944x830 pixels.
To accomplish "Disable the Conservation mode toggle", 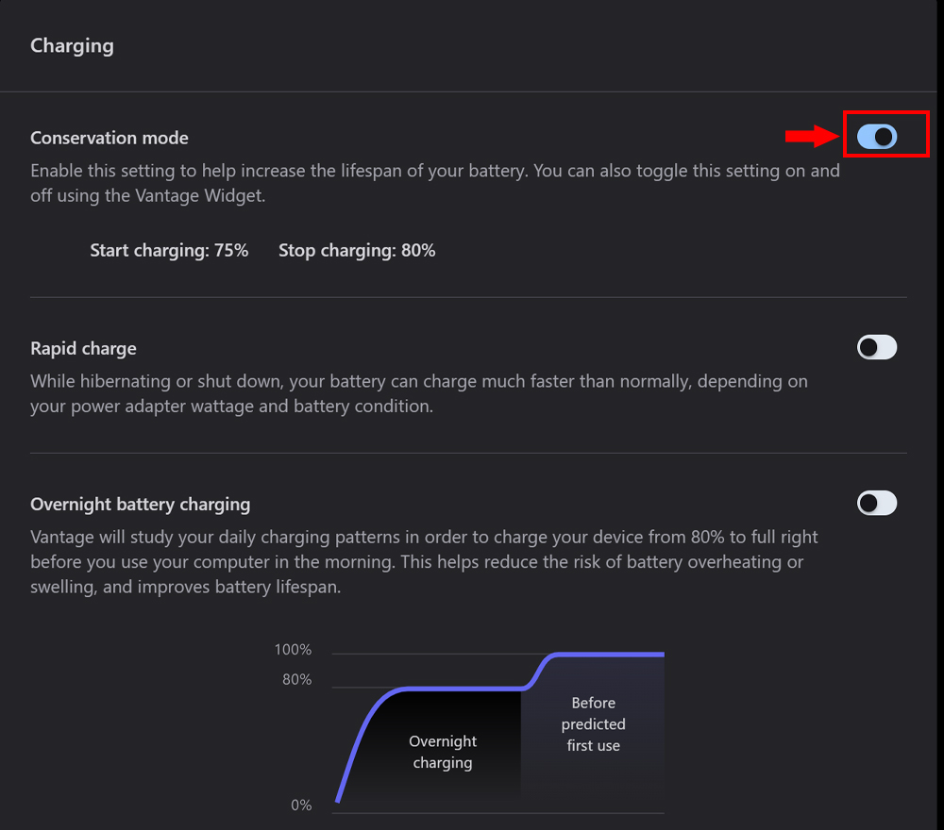I will (877, 138).
